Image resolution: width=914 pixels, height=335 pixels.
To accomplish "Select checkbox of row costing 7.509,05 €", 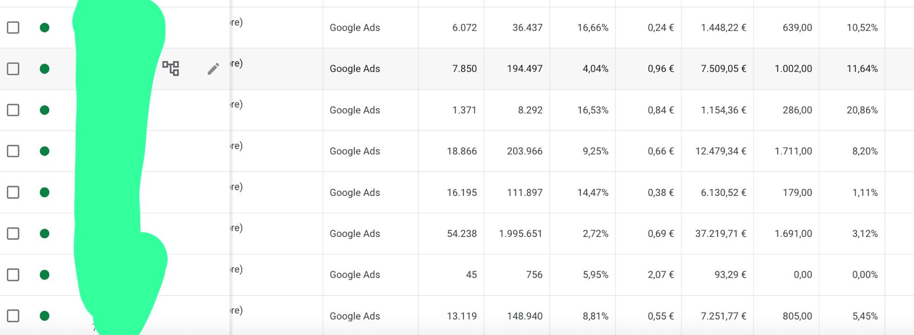I will [x=13, y=69].
